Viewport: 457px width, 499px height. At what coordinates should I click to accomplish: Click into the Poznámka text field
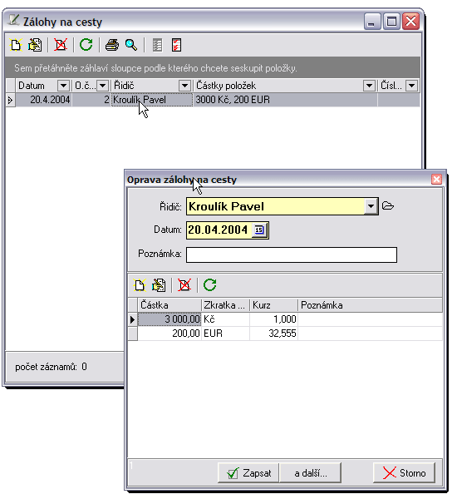coord(292,255)
